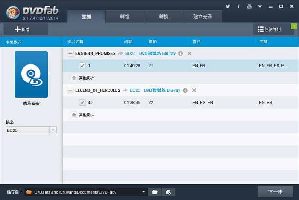
Task: Click duration 01:40:28
Action: [132, 66]
